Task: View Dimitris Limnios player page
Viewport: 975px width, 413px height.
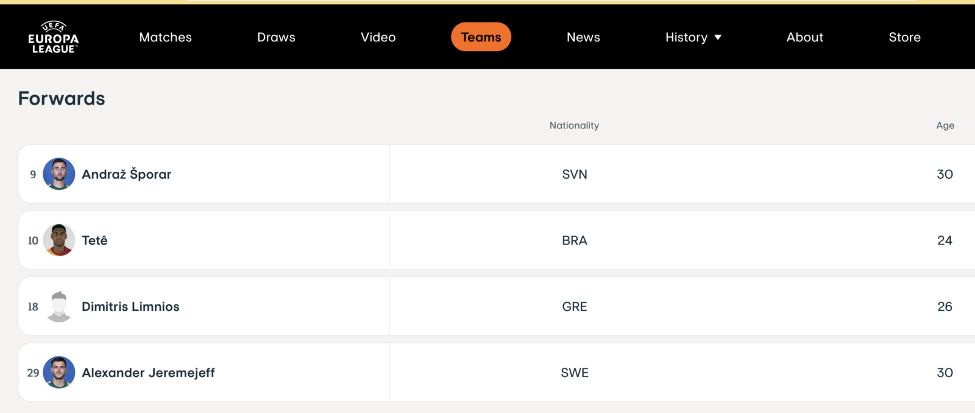Action: click(x=130, y=307)
